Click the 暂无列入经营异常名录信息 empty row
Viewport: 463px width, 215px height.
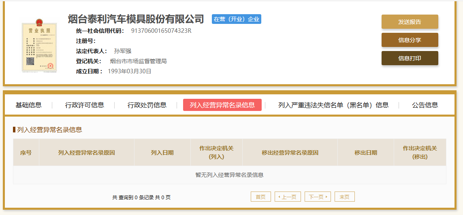229,175
